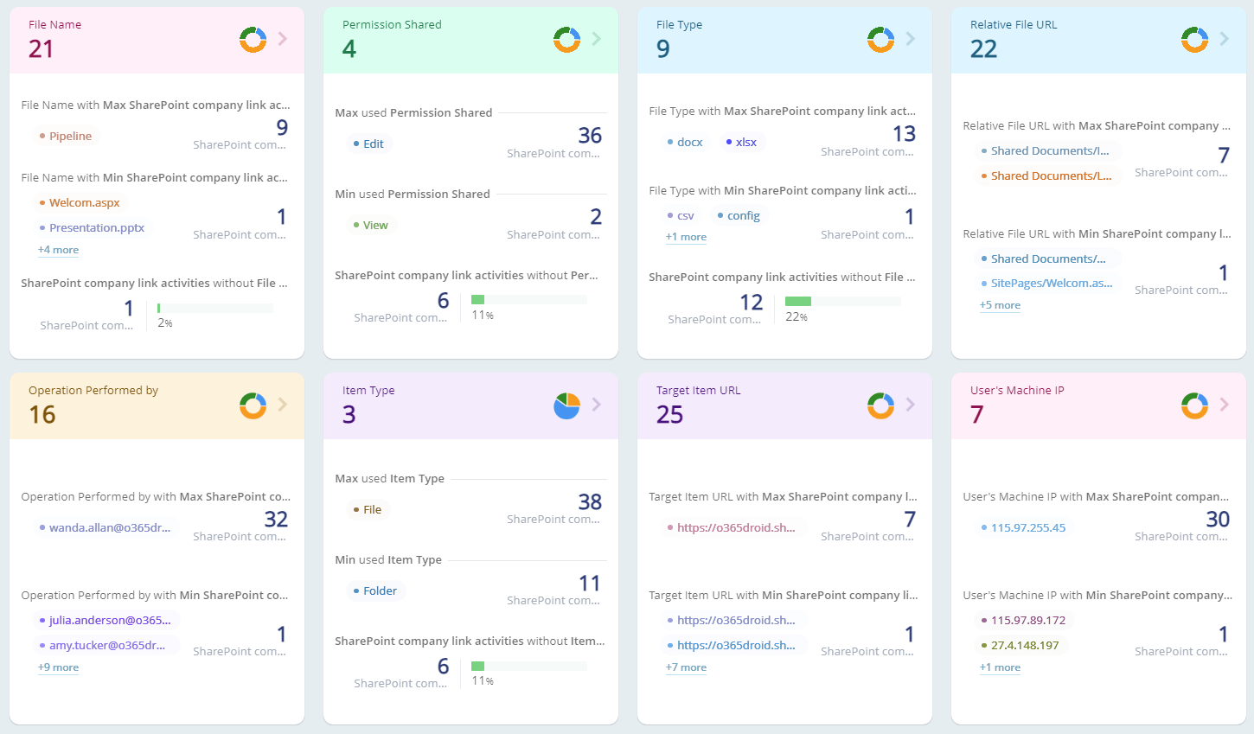Toggle the Edit permission legend item
Image resolution: width=1254 pixels, height=734 pixels.
[369, 144]
